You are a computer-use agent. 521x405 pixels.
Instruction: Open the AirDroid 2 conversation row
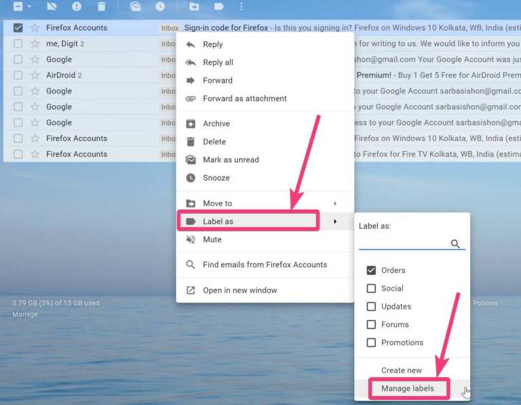click(262, 75)
